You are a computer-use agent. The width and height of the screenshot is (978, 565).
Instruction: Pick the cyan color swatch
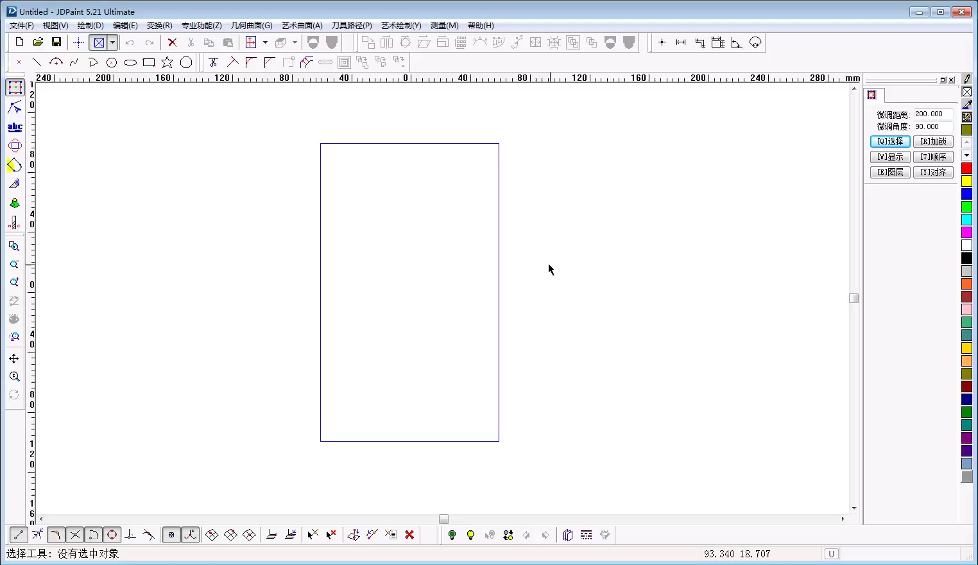967,220
